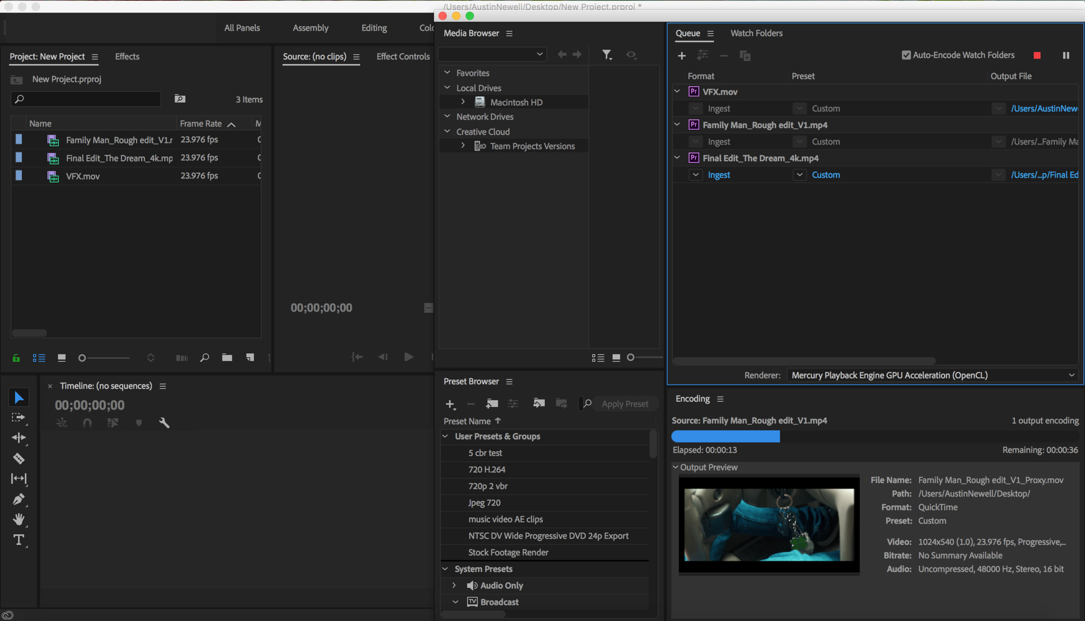Expand the Audio Only presets group
Viewport: 1085px width, 621px height.
454,585
